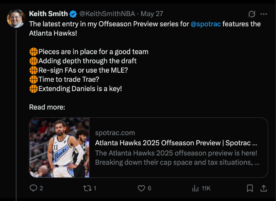This screenshot has height=201, width=276.
Task: Click the link card description text
Action: [x=176, y=157]
